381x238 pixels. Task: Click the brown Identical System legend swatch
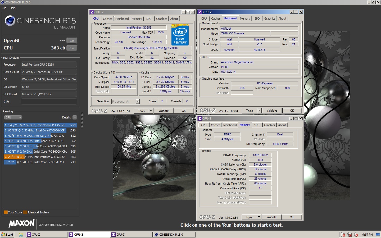pyautogui.click(x=25, y=212)
